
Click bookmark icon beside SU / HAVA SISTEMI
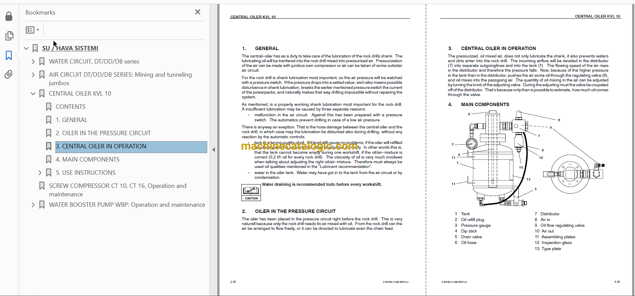pyautogui.click(x=35, y=48)
